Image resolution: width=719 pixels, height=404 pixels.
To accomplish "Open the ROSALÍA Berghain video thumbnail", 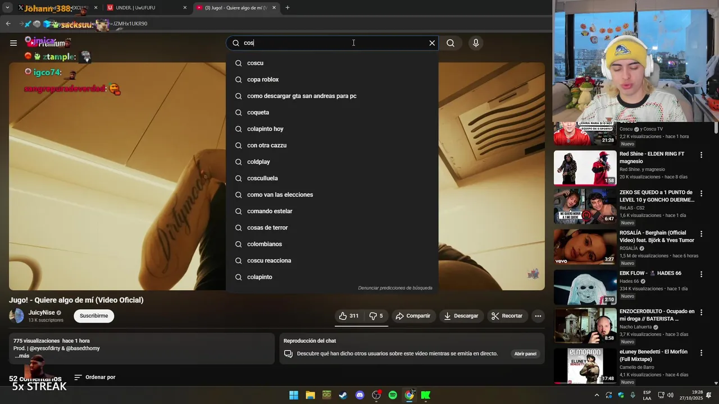I will (x=585, y=247).
